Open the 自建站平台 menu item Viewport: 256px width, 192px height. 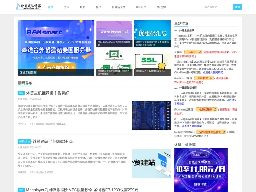(119, 7)
